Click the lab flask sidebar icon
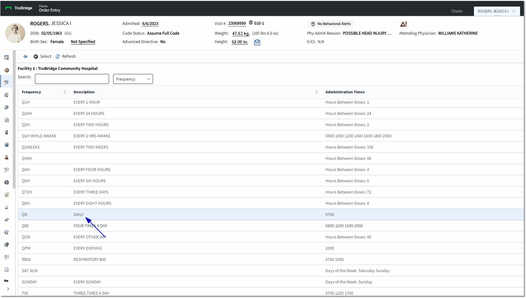 (7, 207)
